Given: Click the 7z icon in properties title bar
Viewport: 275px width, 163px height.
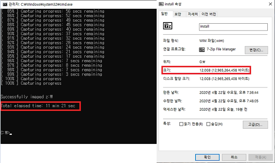Looking at the screenshot, I should coord(161,4).
